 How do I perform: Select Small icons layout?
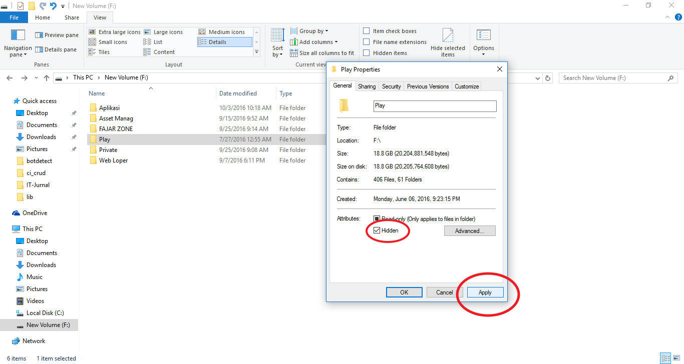point(108,42)
